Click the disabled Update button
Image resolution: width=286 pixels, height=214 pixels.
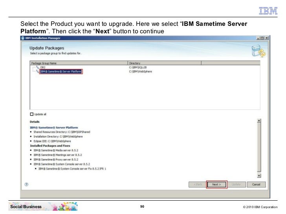click(x=236, y=185)
